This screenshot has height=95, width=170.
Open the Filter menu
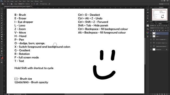click(x=28, y=1)
